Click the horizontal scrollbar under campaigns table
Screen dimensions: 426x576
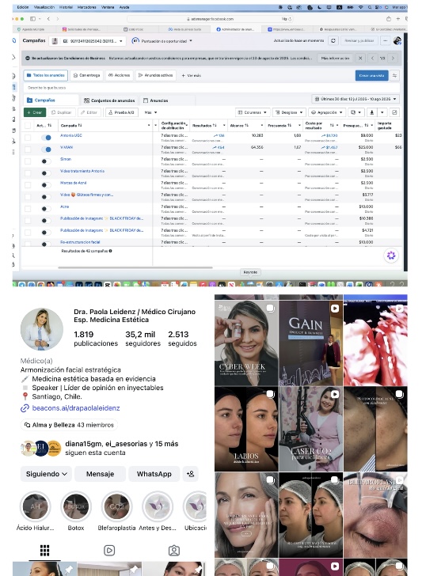point(135,267)
